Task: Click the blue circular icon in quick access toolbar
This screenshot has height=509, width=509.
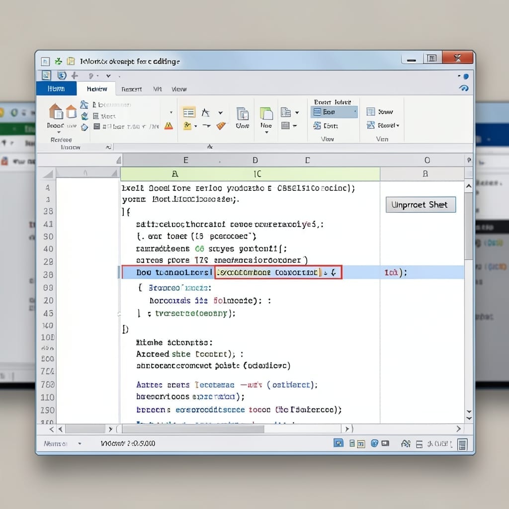Action: [62, 76]
